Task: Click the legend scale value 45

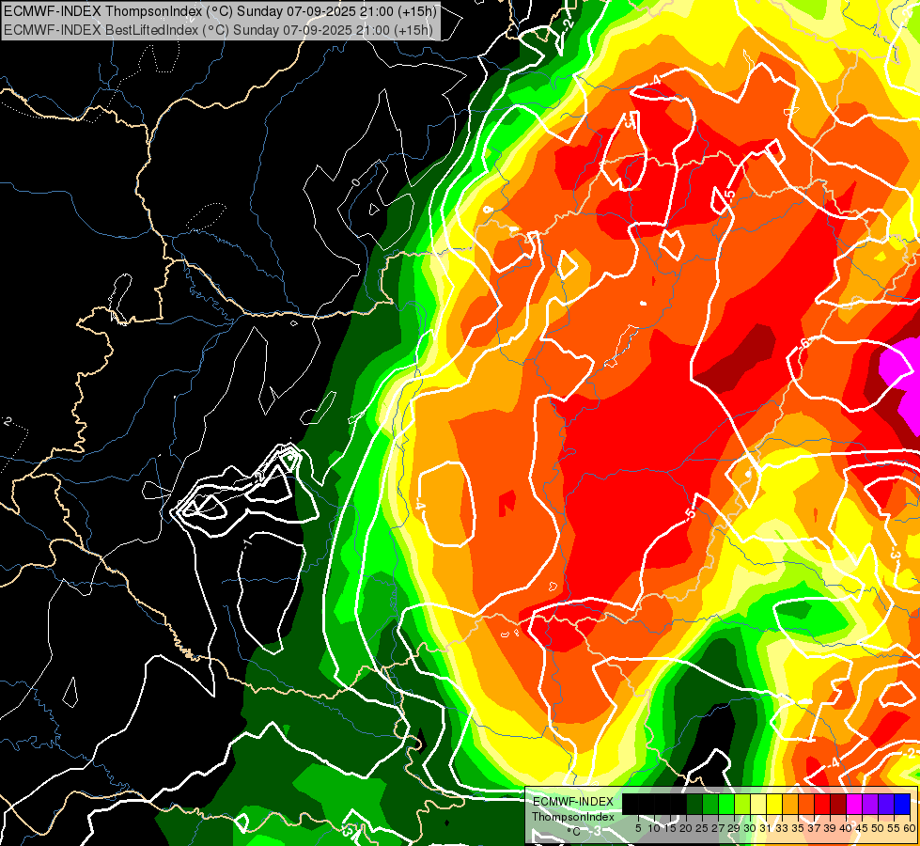Action: click(862, 828)
